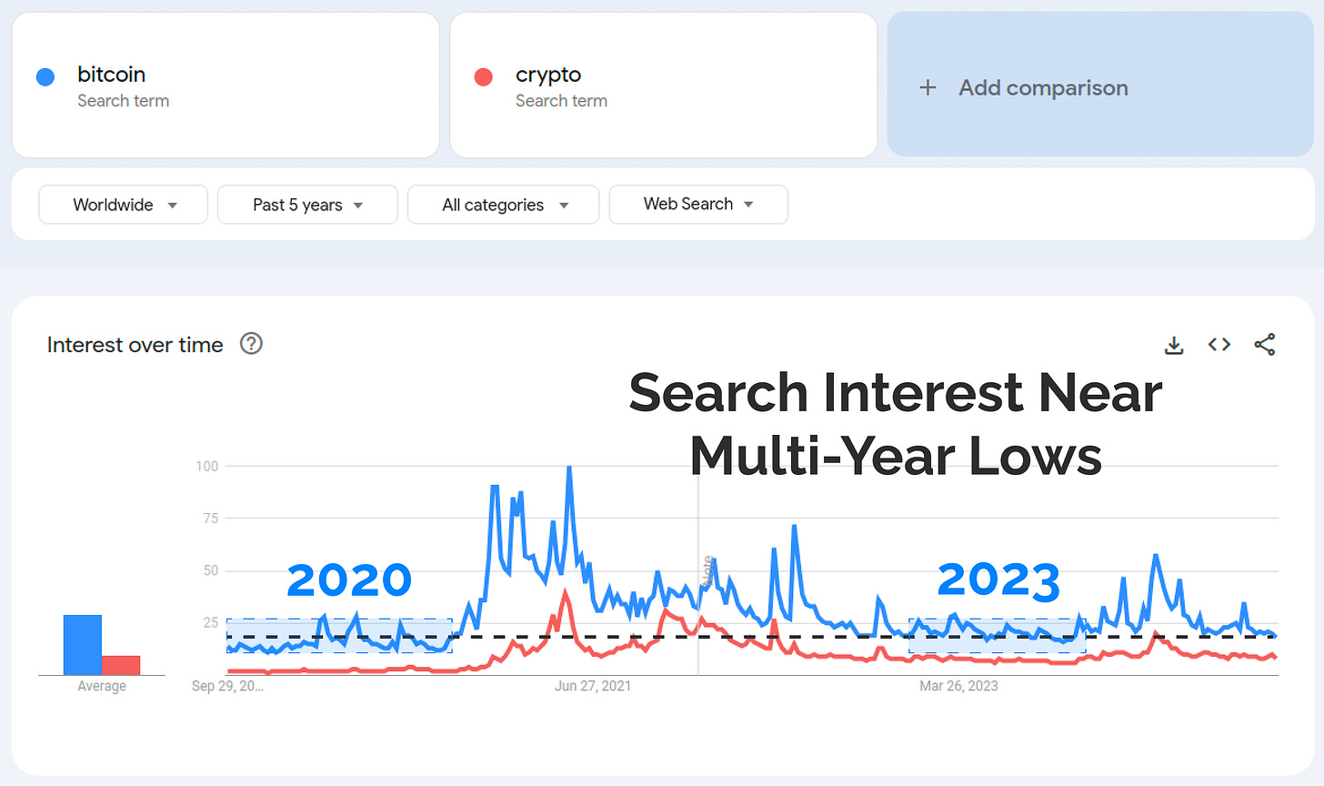1324x786 pixels.
Task: Select the blue dot next to bitcoin
Action: tap(45, 76)
